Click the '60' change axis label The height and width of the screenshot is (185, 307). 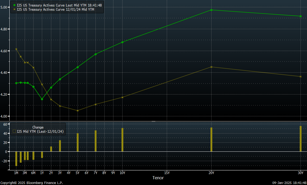point(5,125)
